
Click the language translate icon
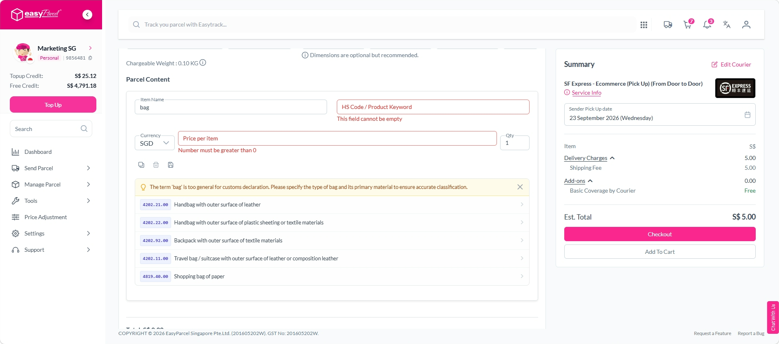(x=727, y=24)
